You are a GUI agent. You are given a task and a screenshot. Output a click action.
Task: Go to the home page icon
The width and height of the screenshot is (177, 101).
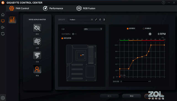3,15
